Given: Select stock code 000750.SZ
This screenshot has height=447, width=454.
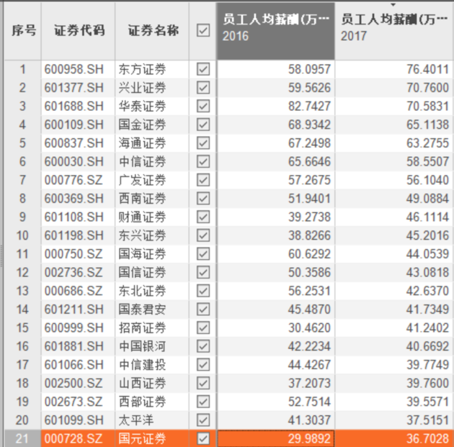Looking at the screenshot, I should pyautogui.click(x=74, y=254).
